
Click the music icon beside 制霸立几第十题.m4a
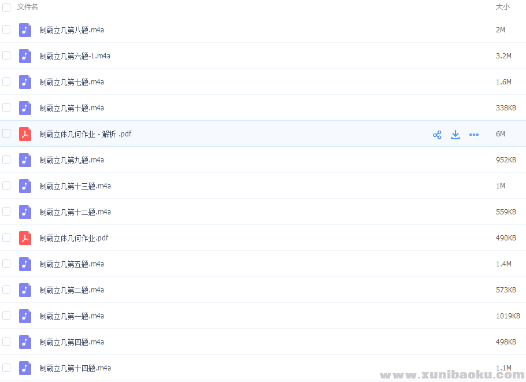tap(25, 108)
